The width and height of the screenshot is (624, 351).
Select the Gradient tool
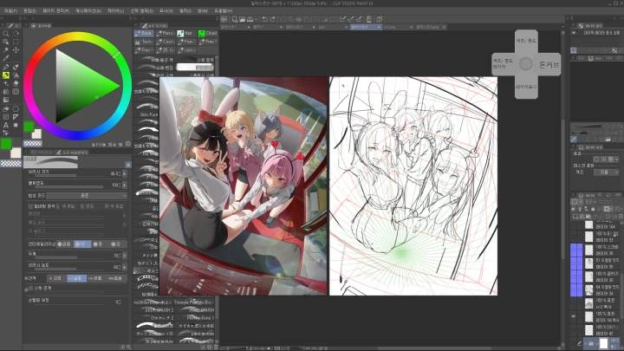tap(5, 100)
